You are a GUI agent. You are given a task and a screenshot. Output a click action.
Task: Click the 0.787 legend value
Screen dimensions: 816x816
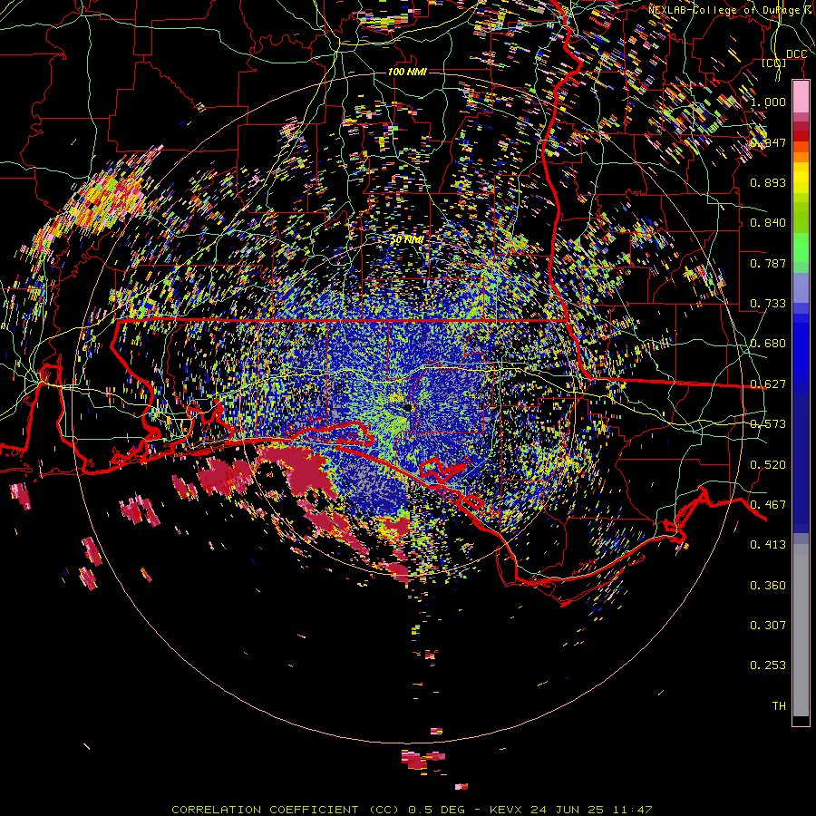(x=768, y=263)
